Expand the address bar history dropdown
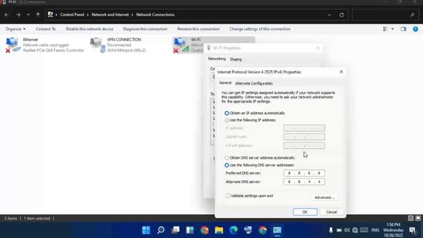The image size is (423, 238). pyautogui.click(x=329, y=15)
